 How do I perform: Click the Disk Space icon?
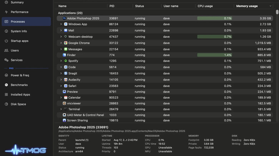(6, 104)
